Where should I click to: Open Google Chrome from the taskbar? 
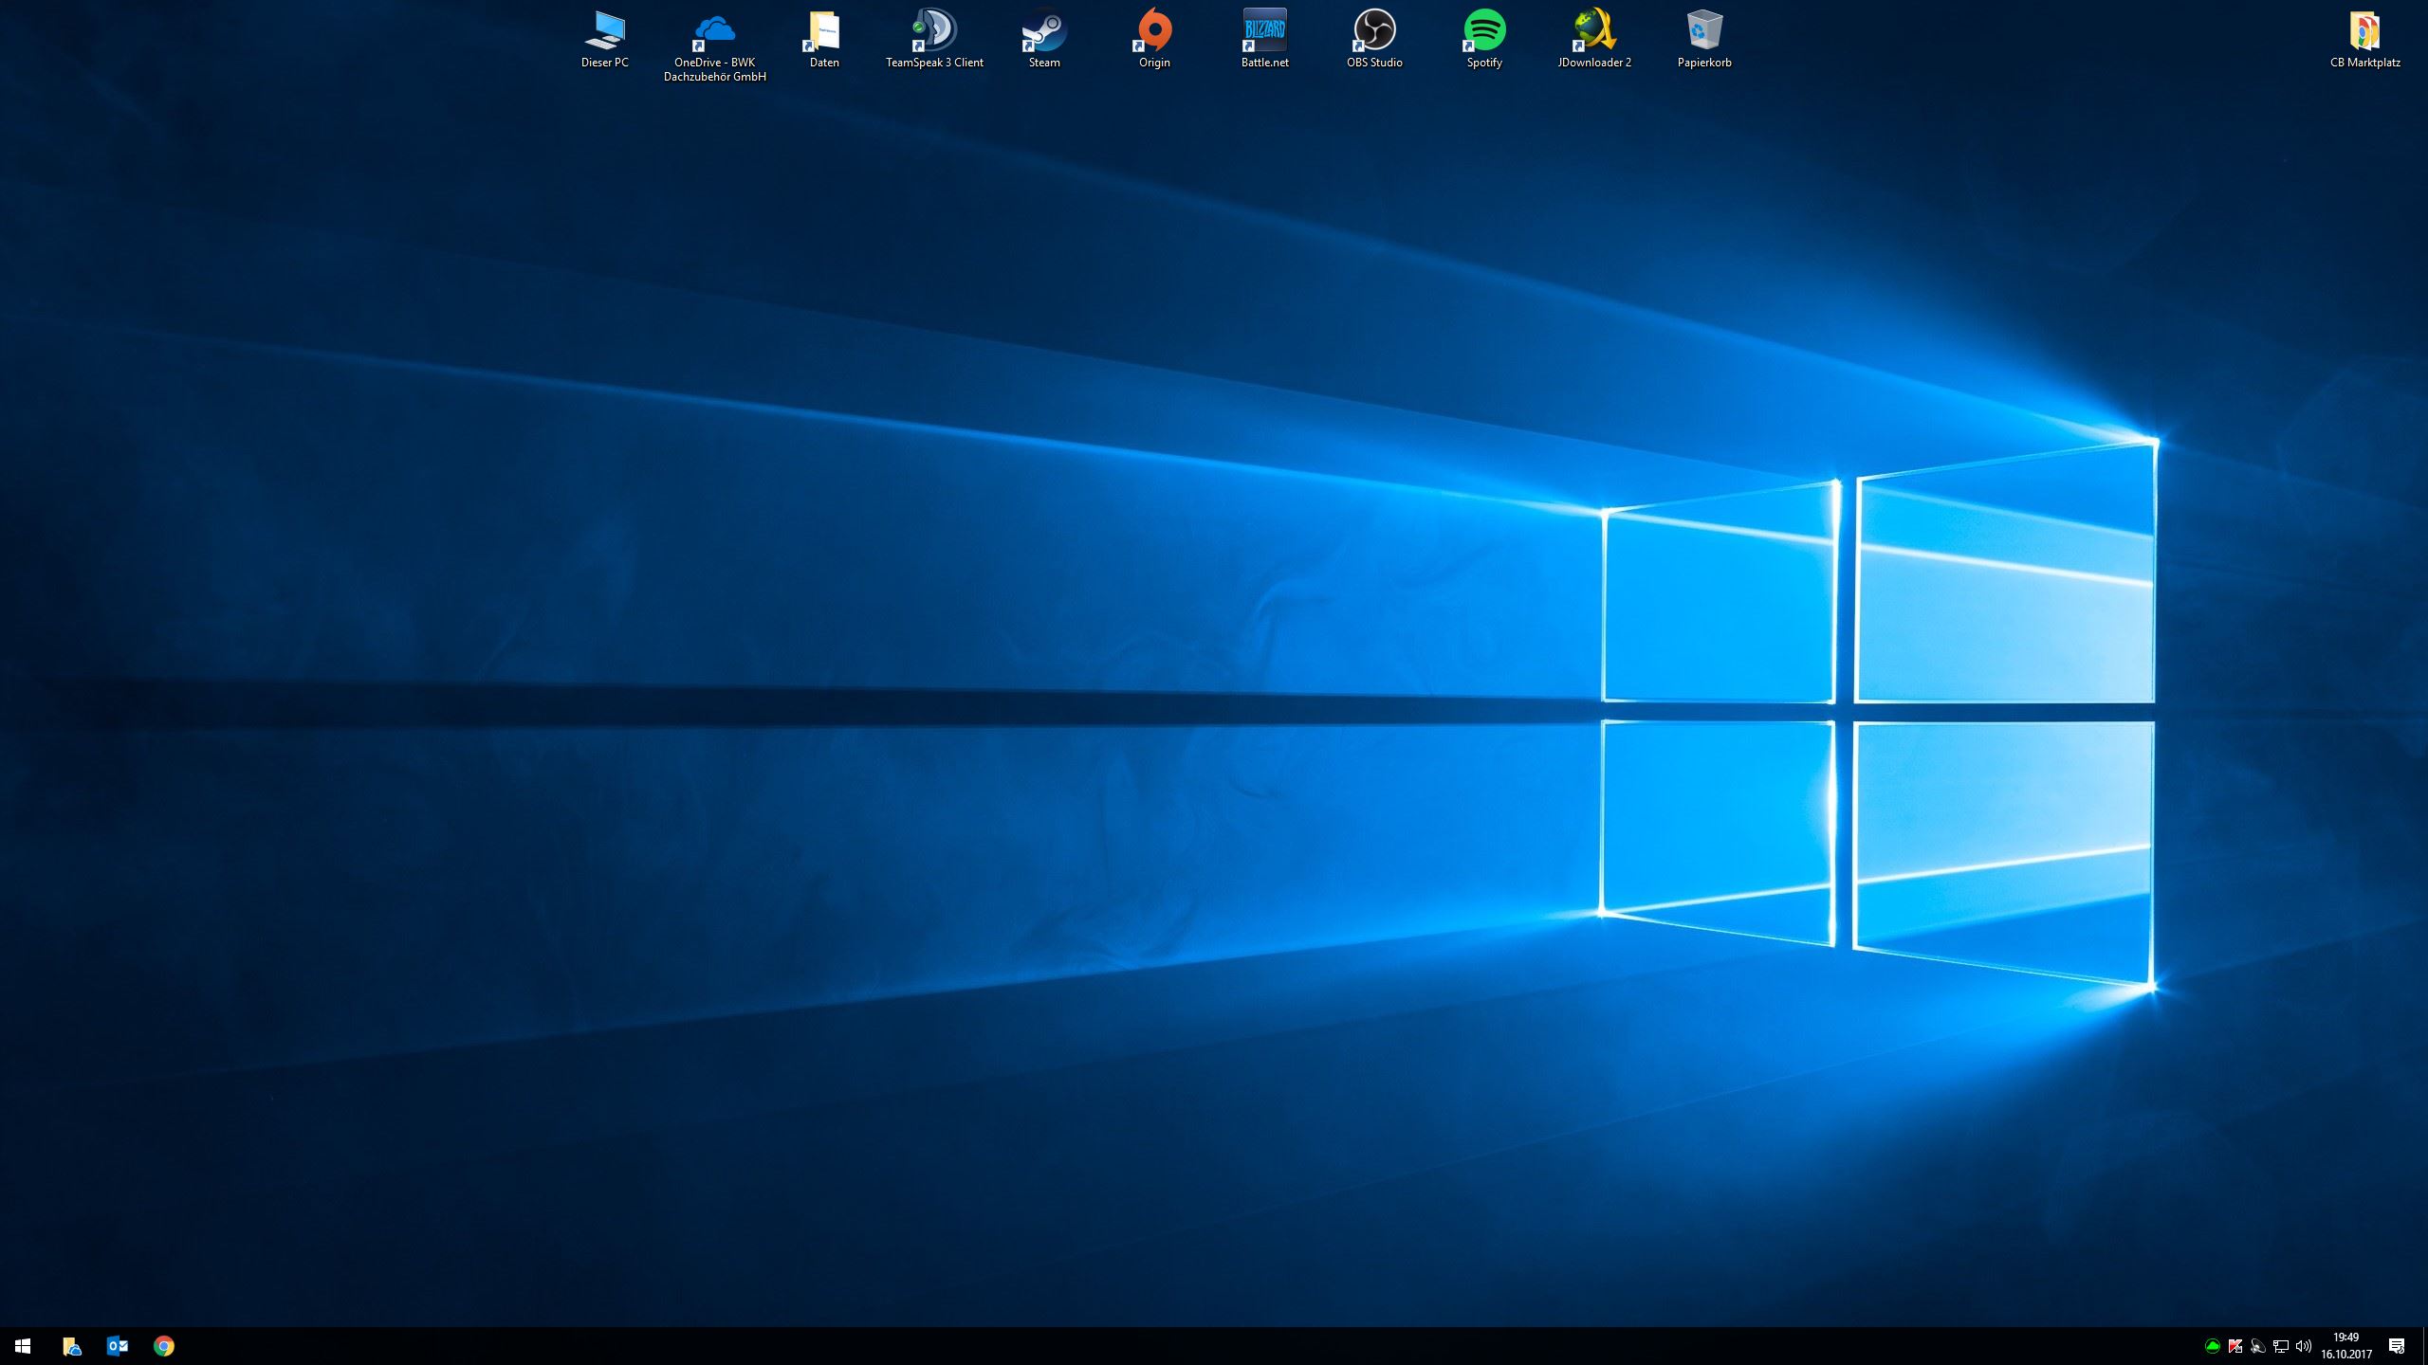click(x=164, y=1346)
